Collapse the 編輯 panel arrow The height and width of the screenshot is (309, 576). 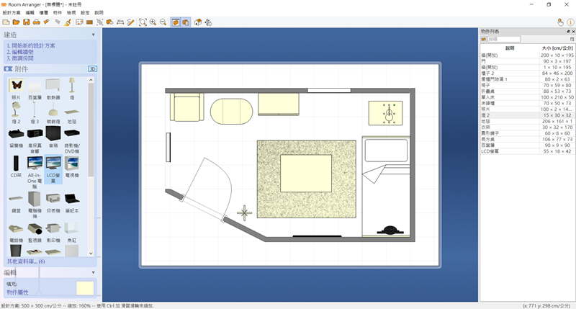pos(94,272)
